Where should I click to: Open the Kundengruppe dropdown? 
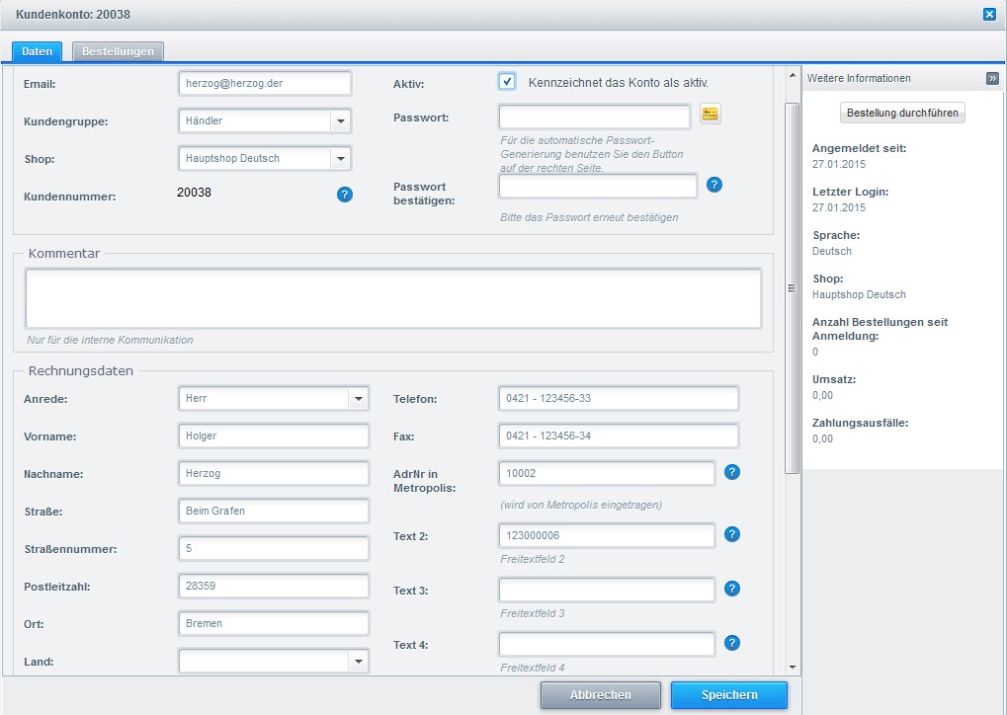click(x=340, y=120)
